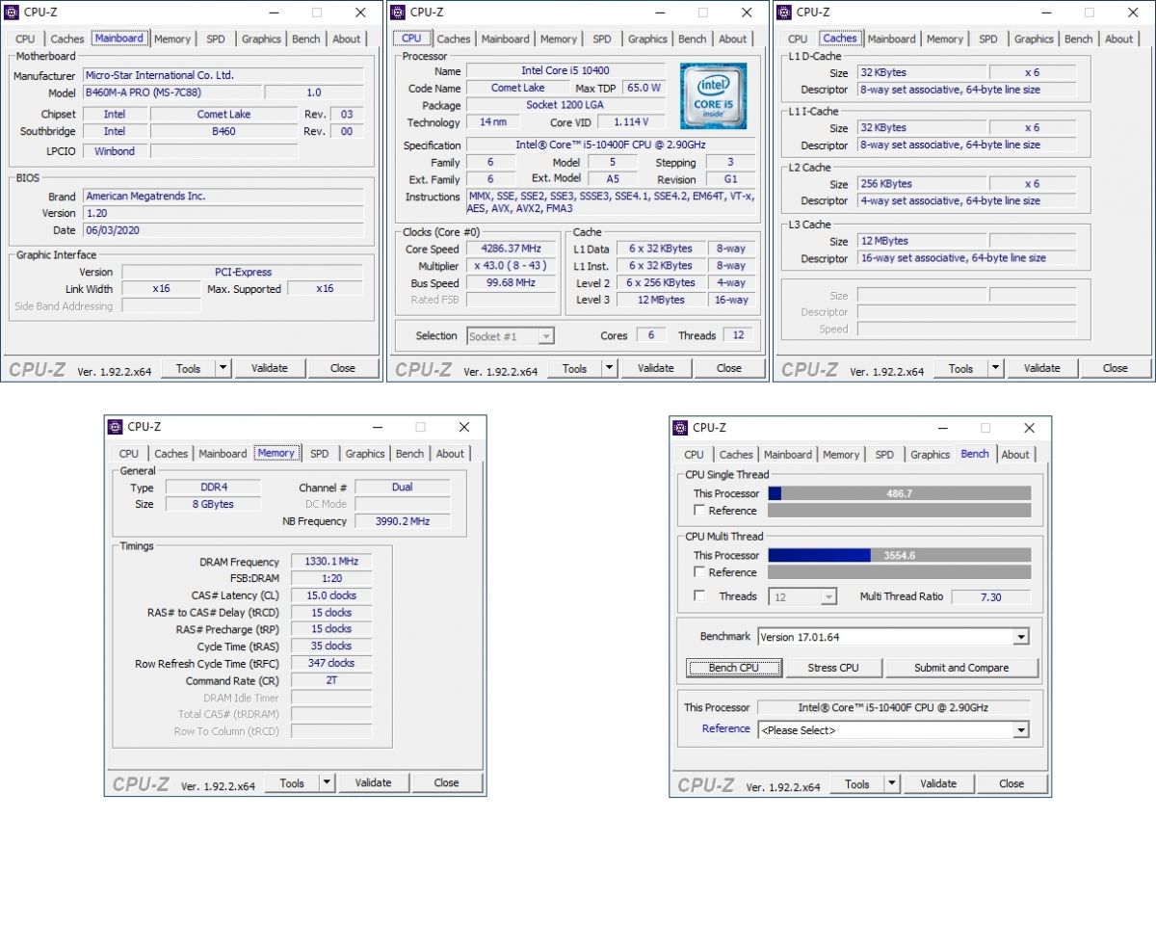
Task: Open Tools dropdown arrow in Memory window
Action: [x=327, y=782]
